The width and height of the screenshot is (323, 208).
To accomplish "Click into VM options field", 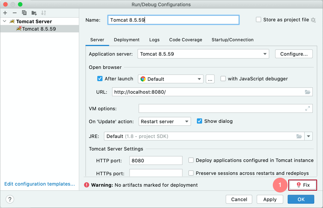I will [x=226, y=108].
